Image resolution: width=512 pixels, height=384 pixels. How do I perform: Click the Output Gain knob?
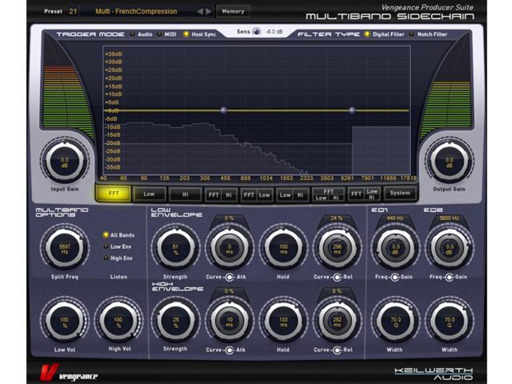pyautogui.click(x=449, y=161)
